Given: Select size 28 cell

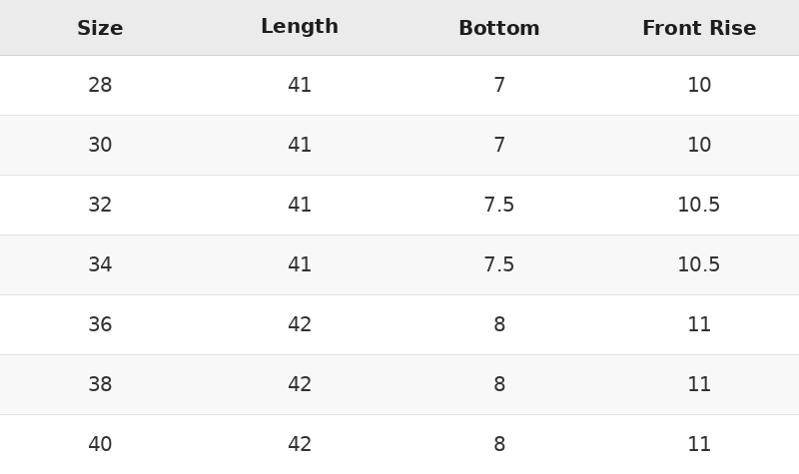Looking at the screenshot, I should (100, 85).
